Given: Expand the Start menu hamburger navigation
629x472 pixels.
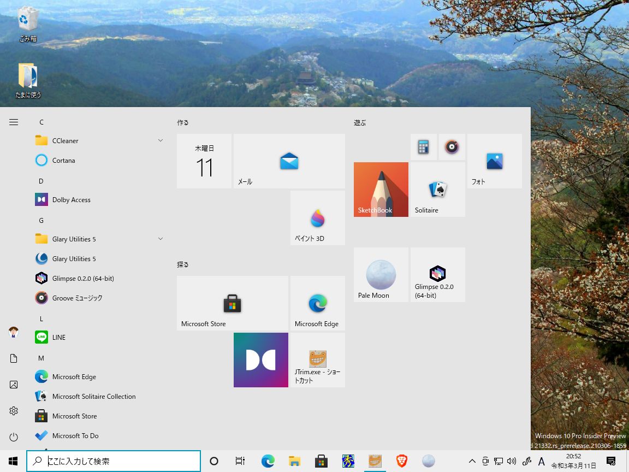Looking at the screenshot, I should click(14, 122).
